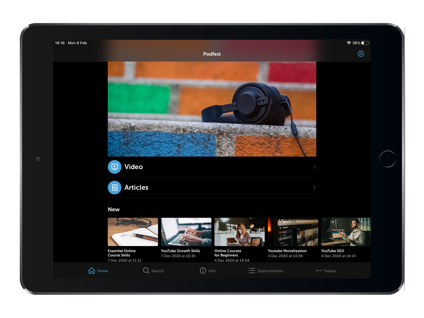Click the date '7 Dec 2020 at 11:31'
This screenshot has height=318, width=424.
point(125,260)
